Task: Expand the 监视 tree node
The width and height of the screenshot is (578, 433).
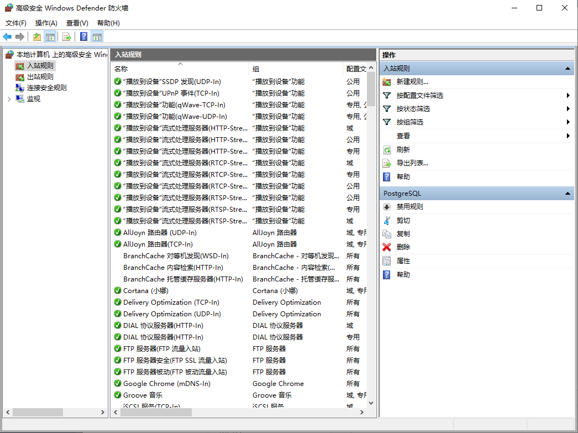Action: (9, 99)
